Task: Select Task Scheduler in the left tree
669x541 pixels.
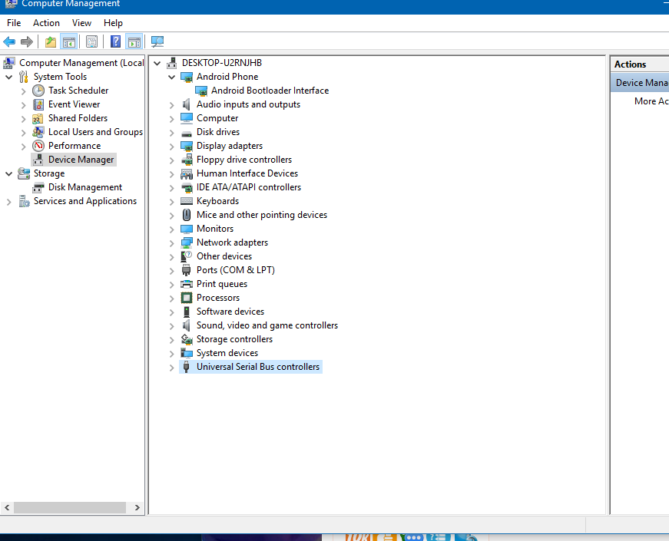Action: click(78, 91)
